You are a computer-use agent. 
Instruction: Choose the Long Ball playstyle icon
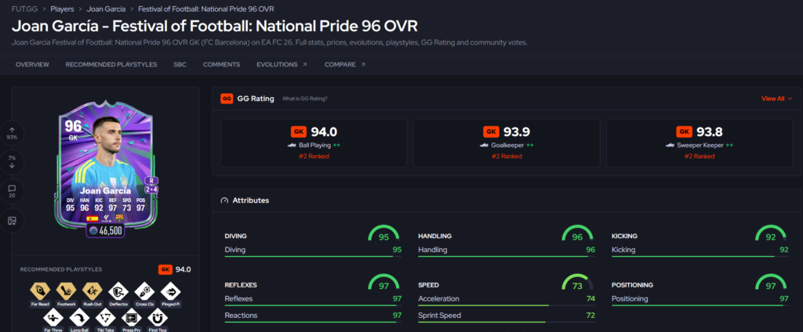[x=79, y=318]
